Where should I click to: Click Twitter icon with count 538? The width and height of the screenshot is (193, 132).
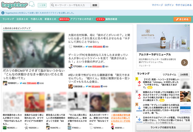pos(86,67)
